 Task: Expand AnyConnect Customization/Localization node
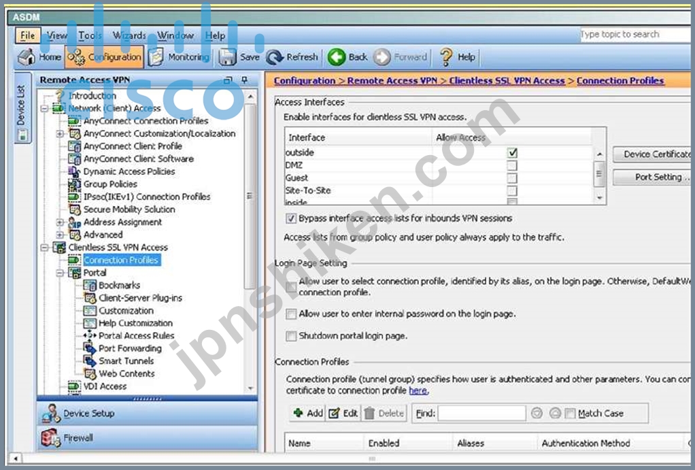click(x=60, y=133)
